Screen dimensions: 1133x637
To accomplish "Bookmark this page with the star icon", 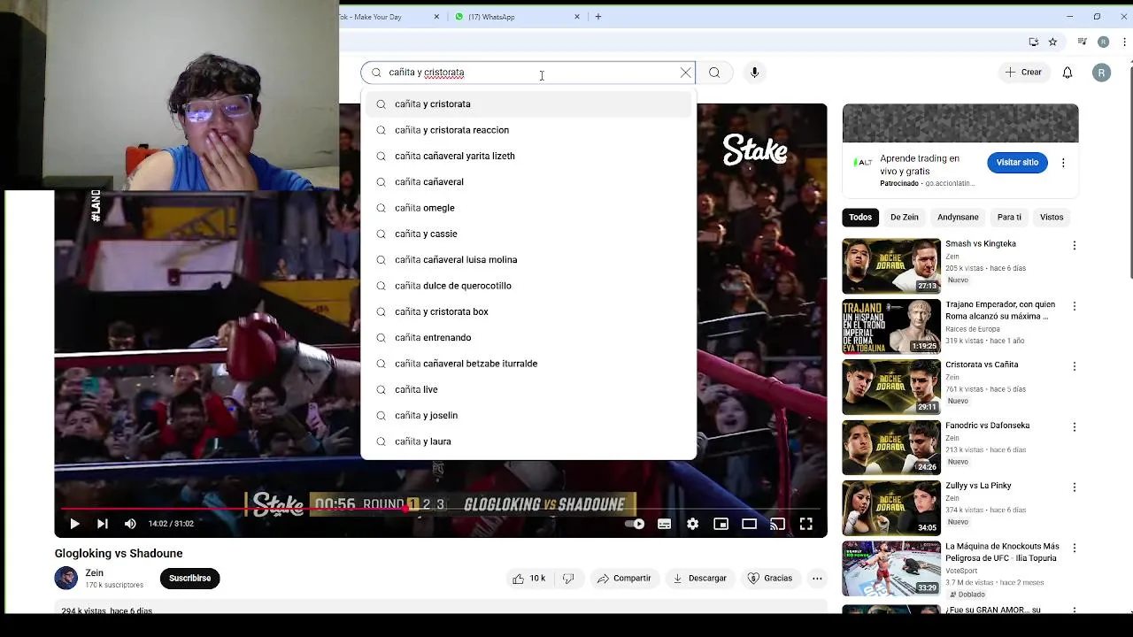I will 1052,42.
